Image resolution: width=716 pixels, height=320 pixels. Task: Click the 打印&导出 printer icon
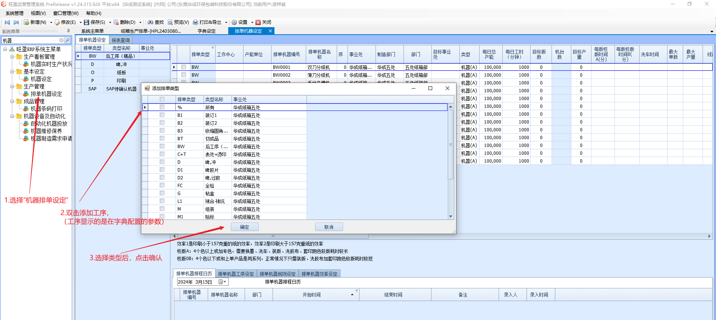pos(195,22)
